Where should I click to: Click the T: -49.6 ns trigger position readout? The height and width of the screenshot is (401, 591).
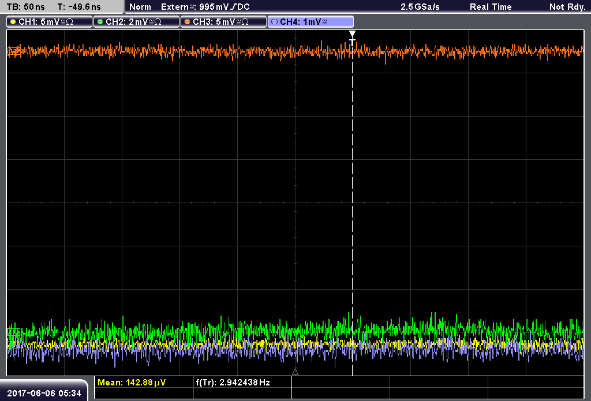tap(79, 7)
